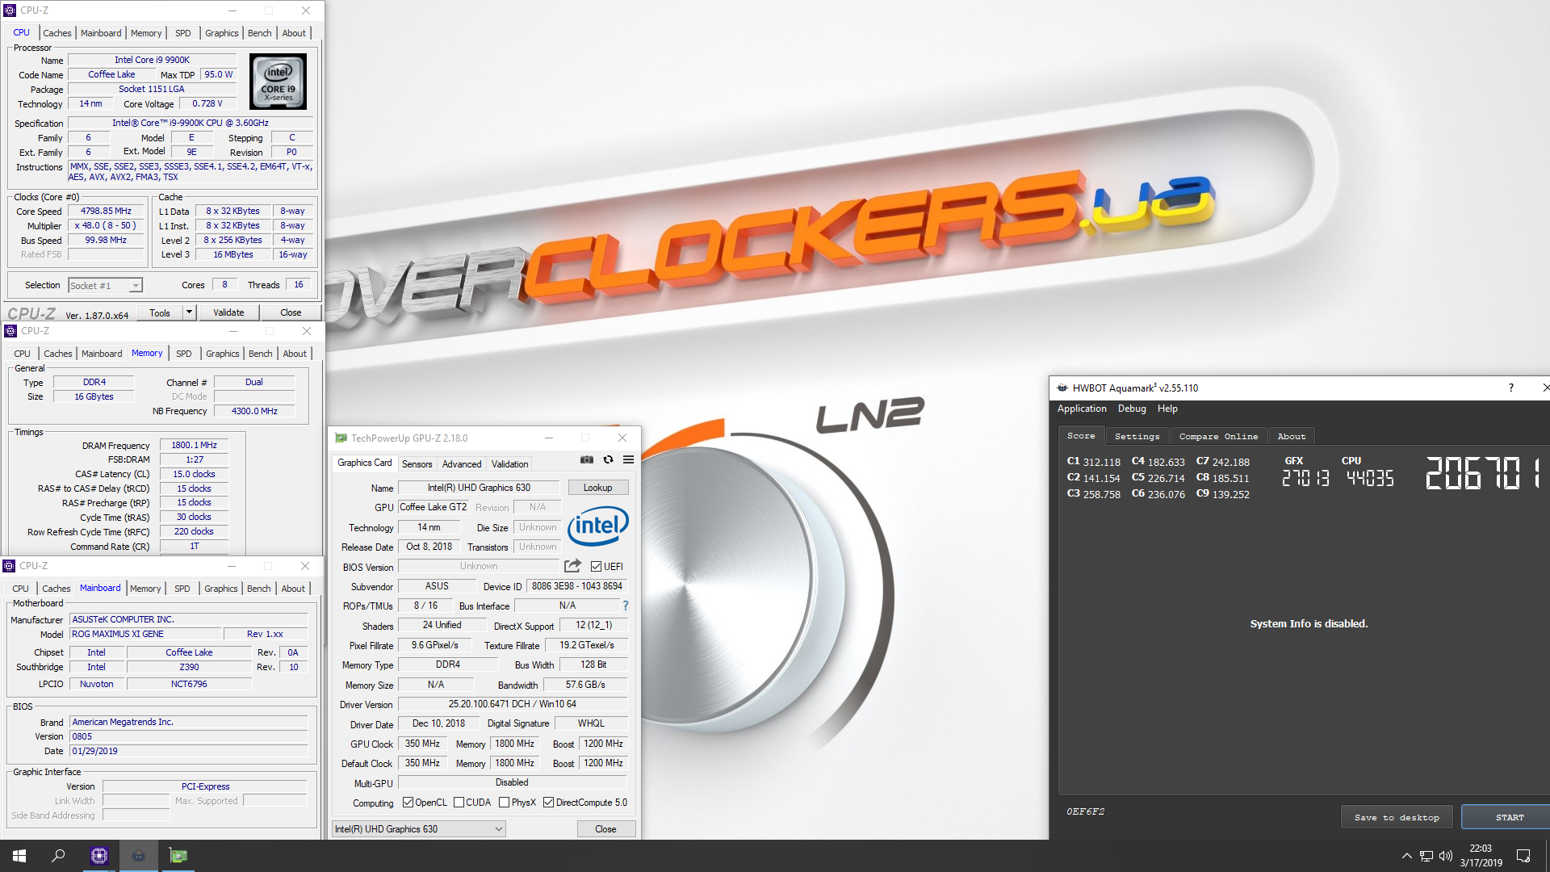Show hidden tray icons chevron
Image resolution: width=1550 pixels, height=872 pixels.
1406,856
